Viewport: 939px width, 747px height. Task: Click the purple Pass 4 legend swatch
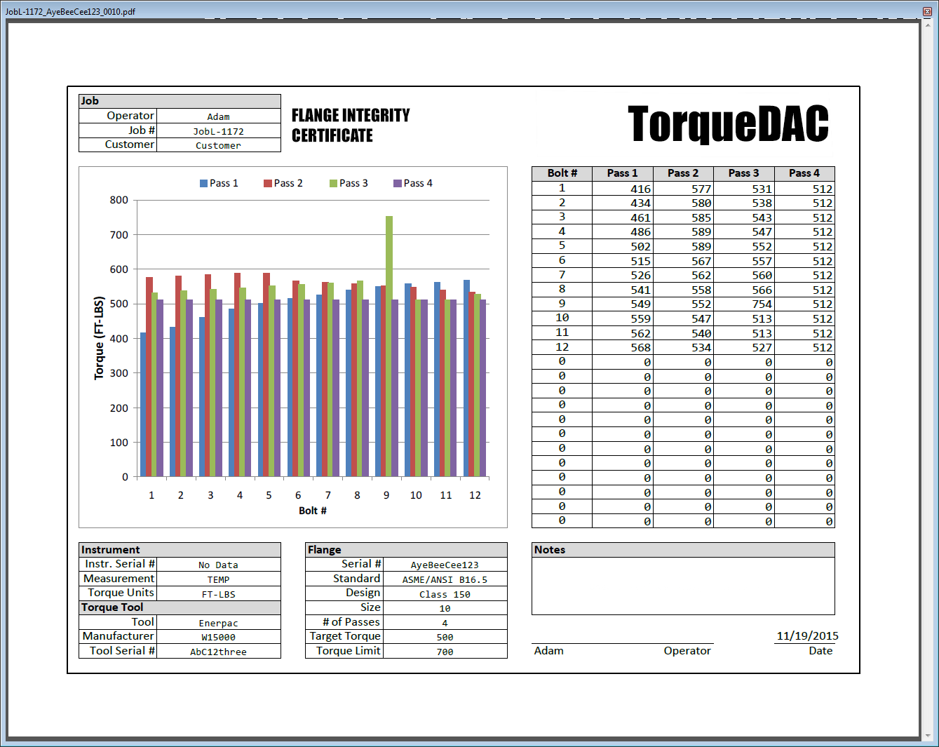pyautogui.click(x=398, y=184)
